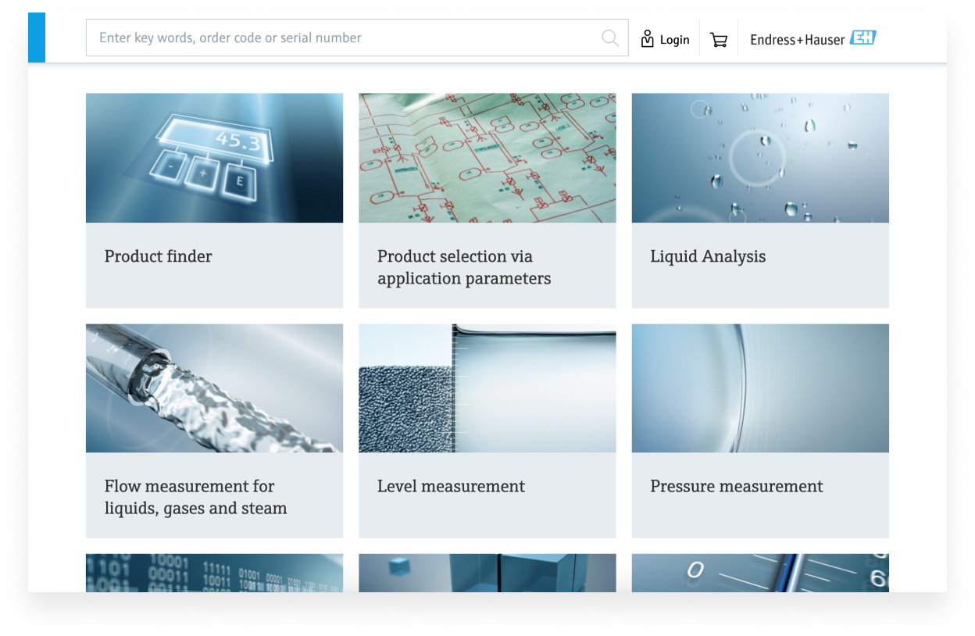Click the search magnifier icon
Image resolution: width=975 pixels, height=636 pixels.
[609, 38]
